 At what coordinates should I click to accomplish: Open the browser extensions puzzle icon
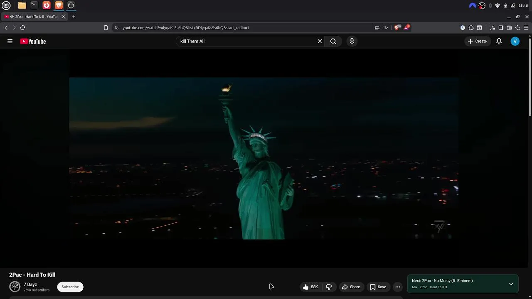(471, 27)
